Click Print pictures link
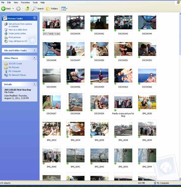The image size is (181, 187). pyautogui.click(x=15, y=37)
